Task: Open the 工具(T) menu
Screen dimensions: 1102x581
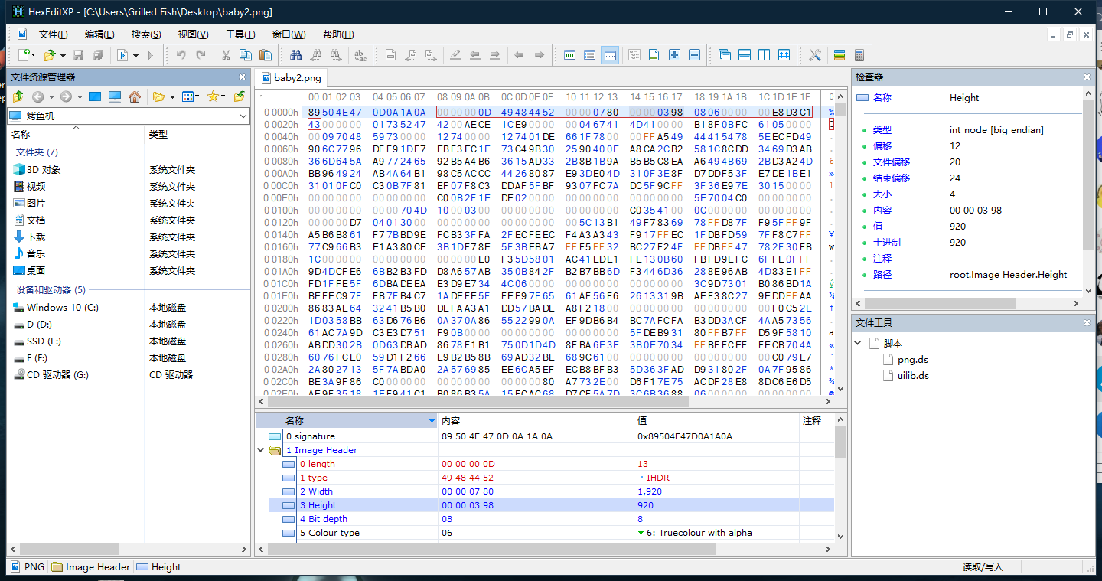Action: pyautogui.click(x=240, y=34)
